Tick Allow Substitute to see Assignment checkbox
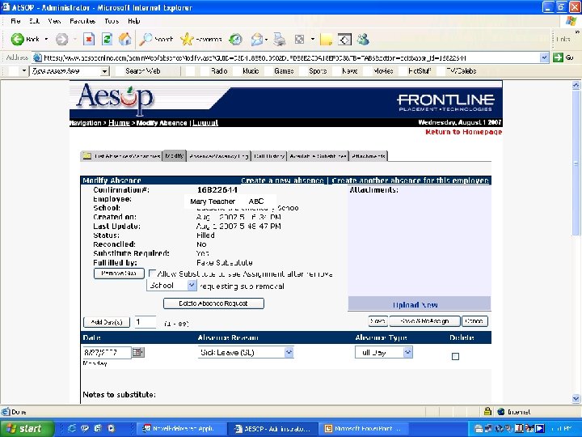The image size is (582, 437). point(152,274)
